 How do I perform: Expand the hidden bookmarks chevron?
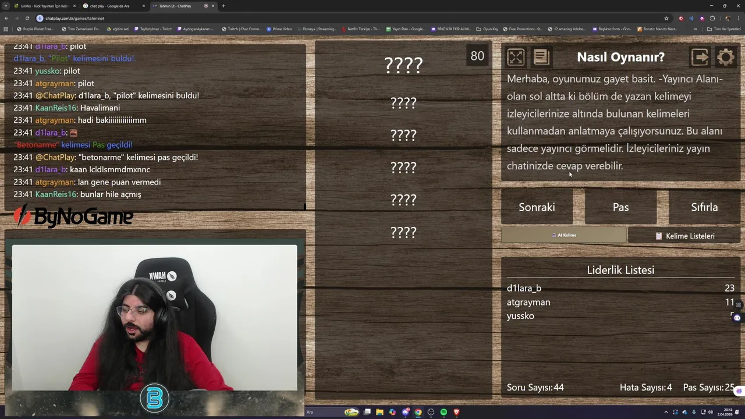pyautogui.click(x=695, y=29)
